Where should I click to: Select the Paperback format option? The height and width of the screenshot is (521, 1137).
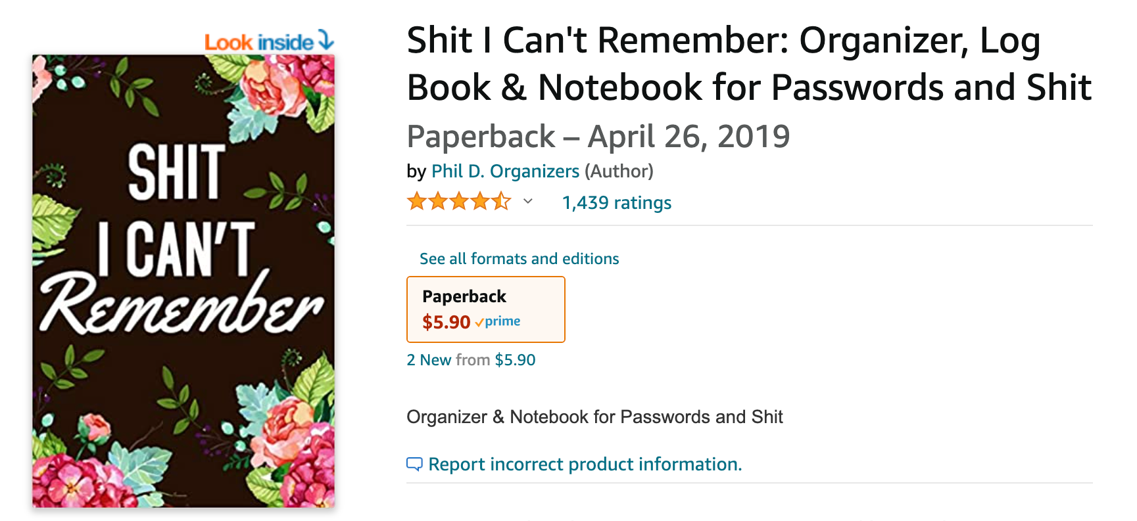click(x=486, y=309)
